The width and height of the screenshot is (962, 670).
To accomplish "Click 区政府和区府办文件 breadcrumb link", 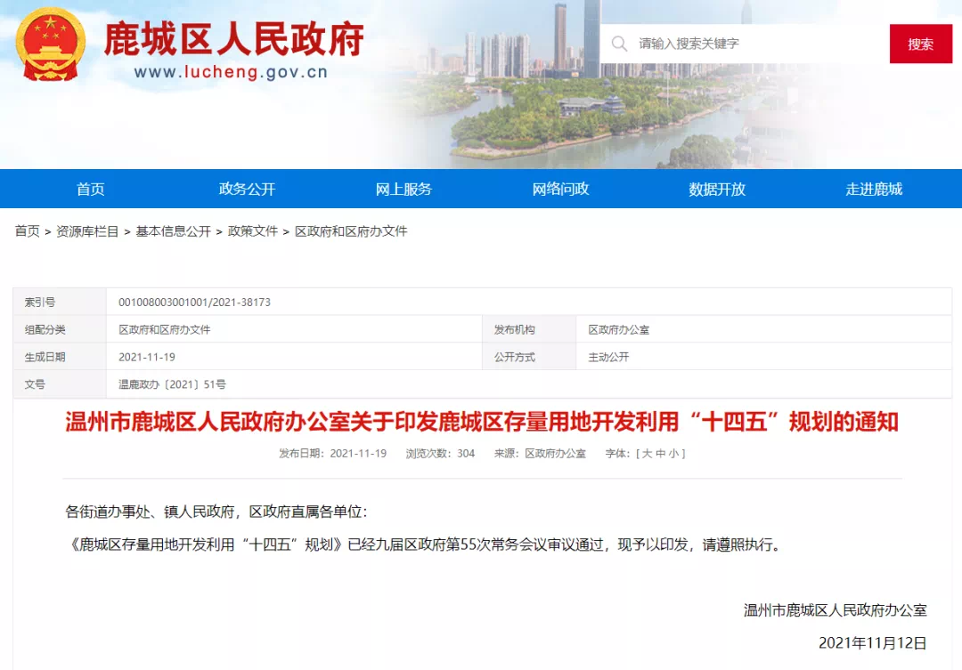I will click(351, 231).
